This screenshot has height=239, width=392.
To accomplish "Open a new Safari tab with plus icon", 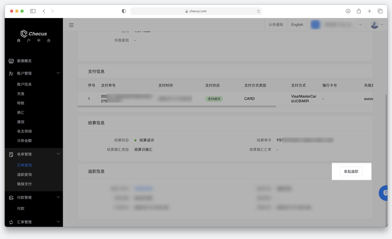I will (369, 11).
